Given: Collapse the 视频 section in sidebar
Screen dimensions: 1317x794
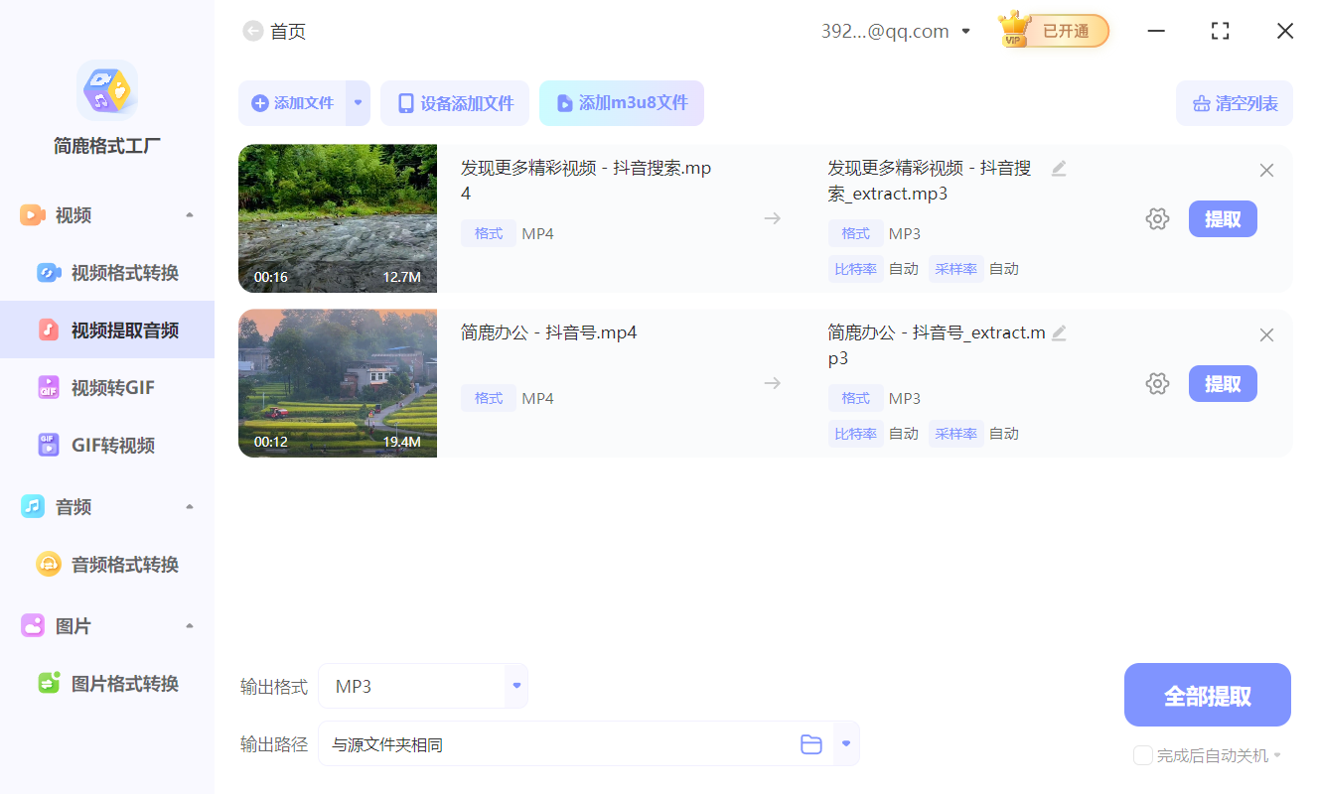Looking at the screenshot, I should pyautogui.click(x=189, y=214).
